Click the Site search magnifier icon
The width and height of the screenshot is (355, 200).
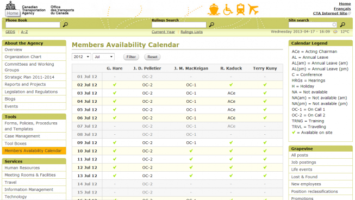tap(343, 24)
